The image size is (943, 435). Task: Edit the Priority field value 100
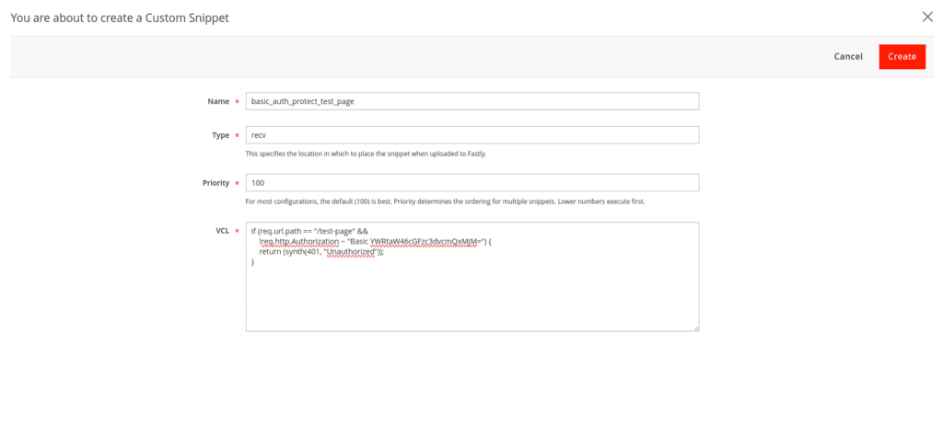click(472, 183)
